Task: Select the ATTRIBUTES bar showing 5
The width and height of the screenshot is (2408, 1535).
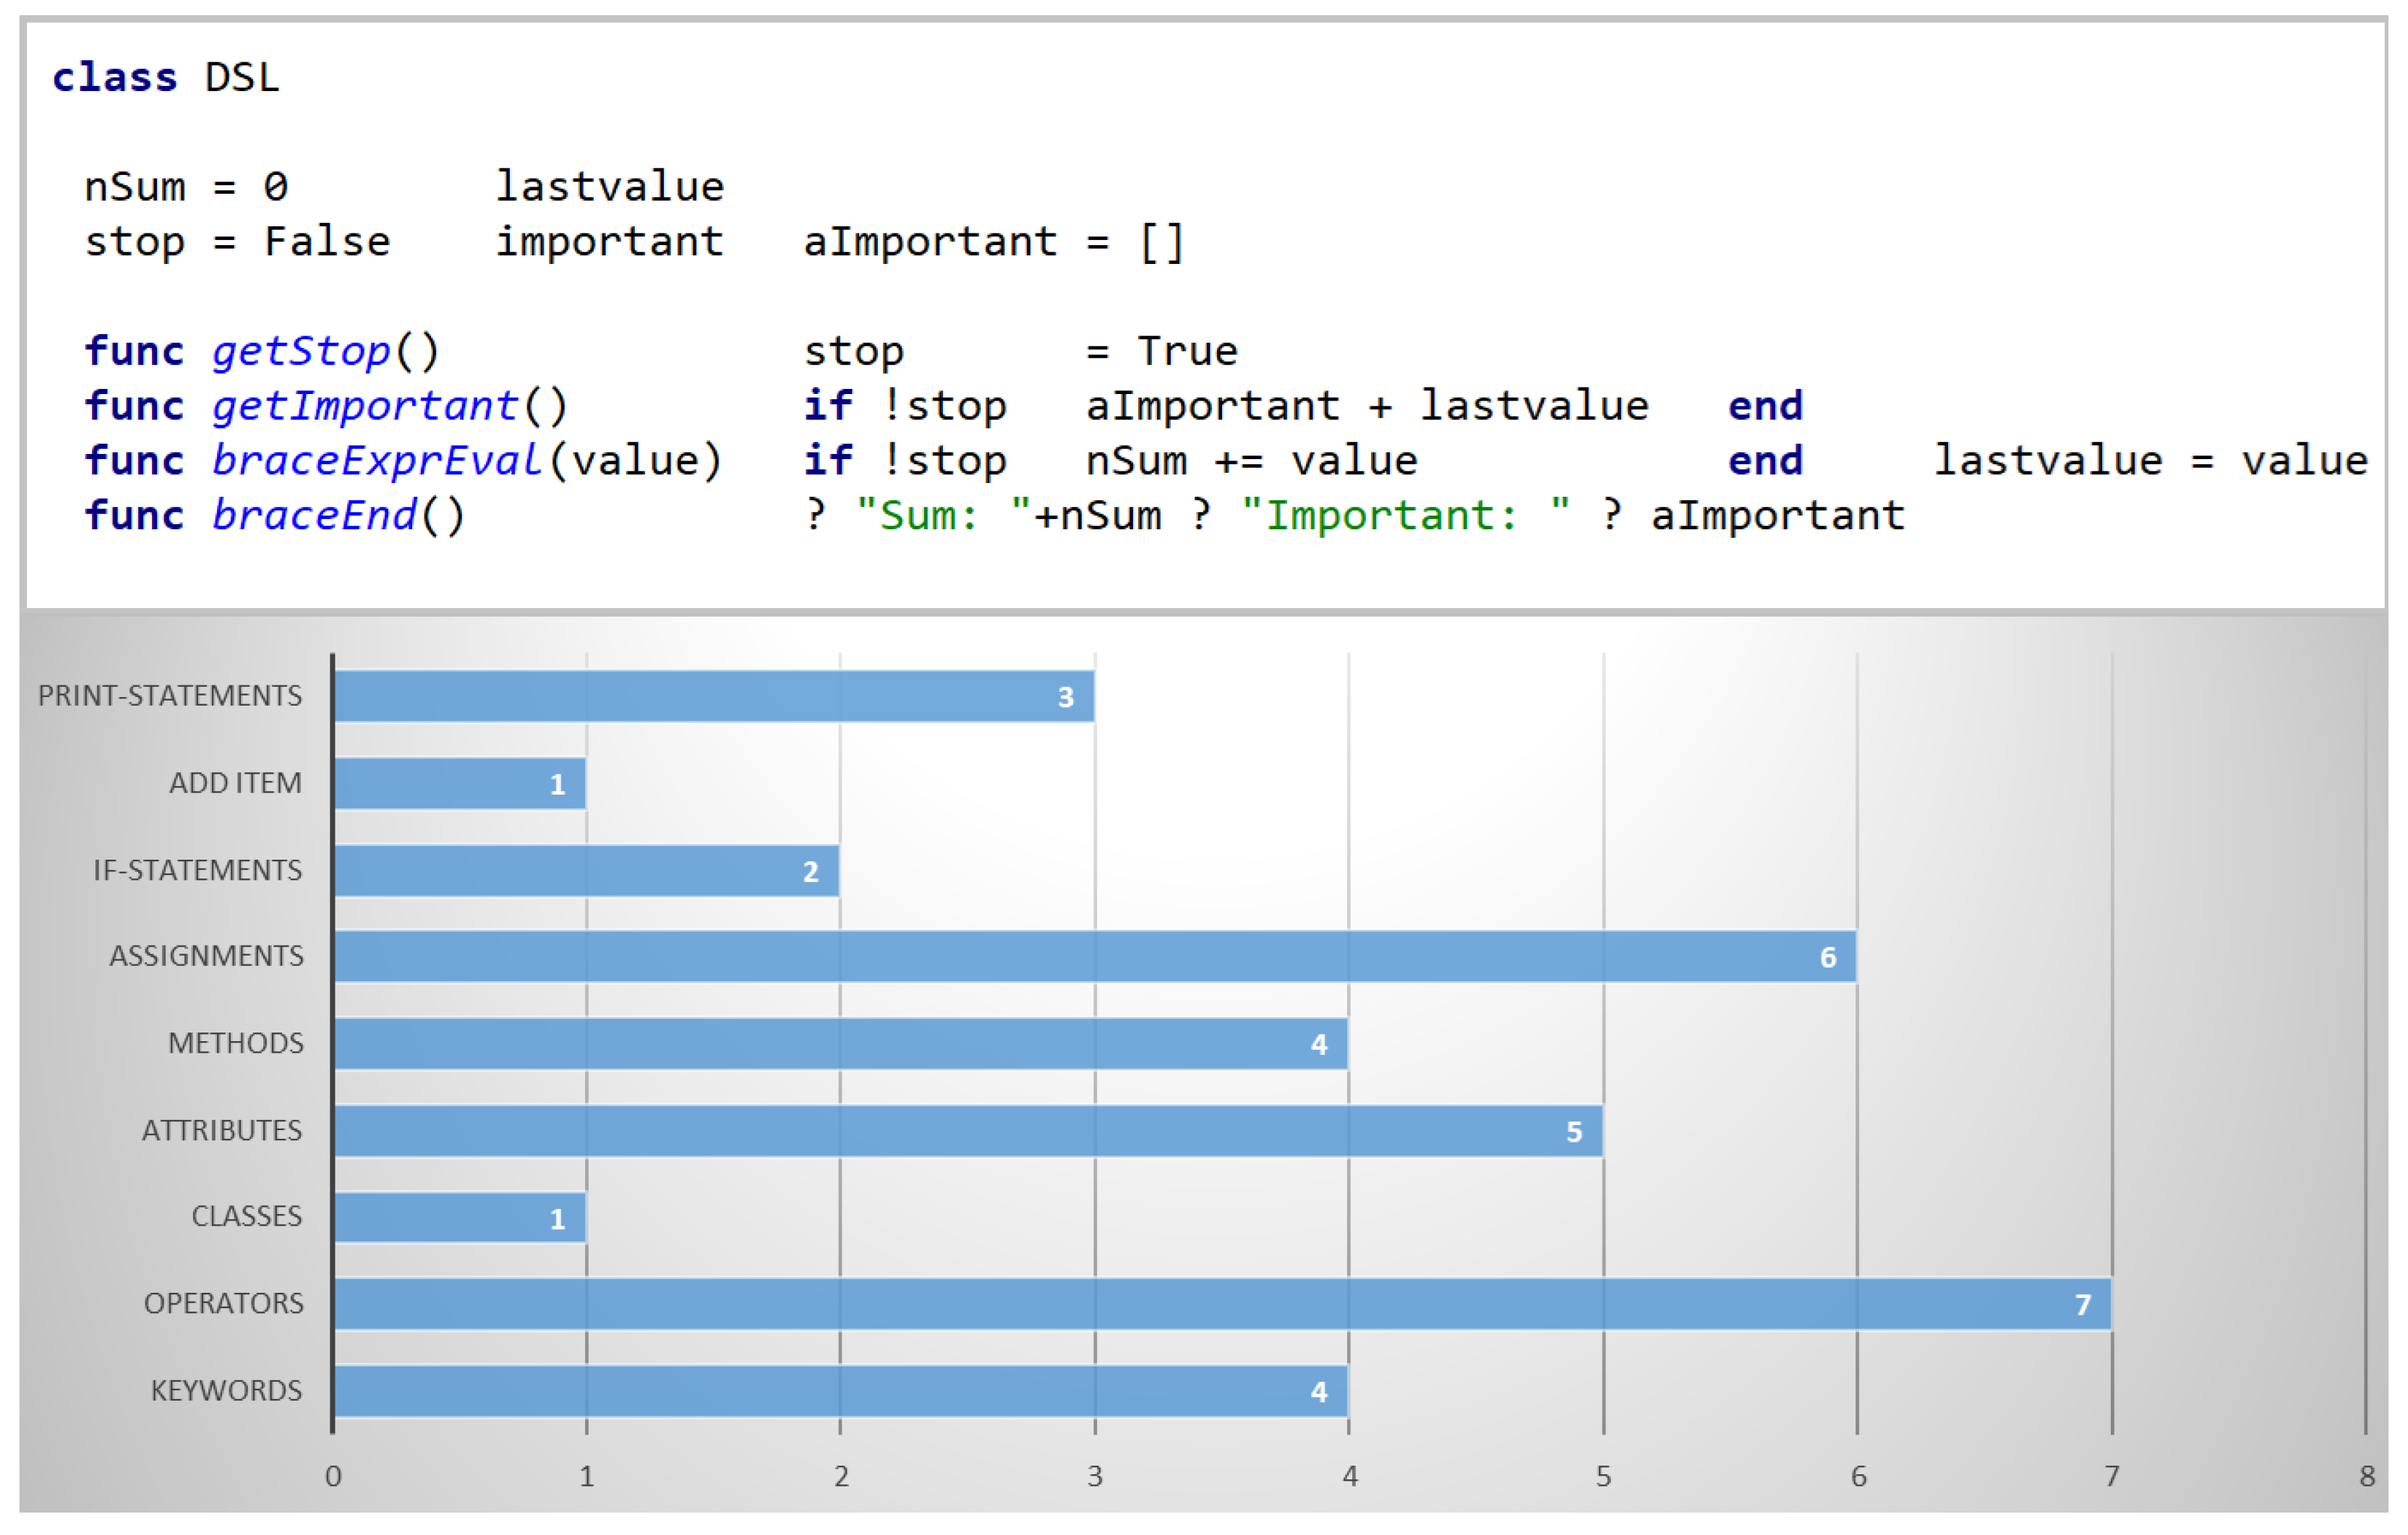Action: click(x=968, y=1131)
